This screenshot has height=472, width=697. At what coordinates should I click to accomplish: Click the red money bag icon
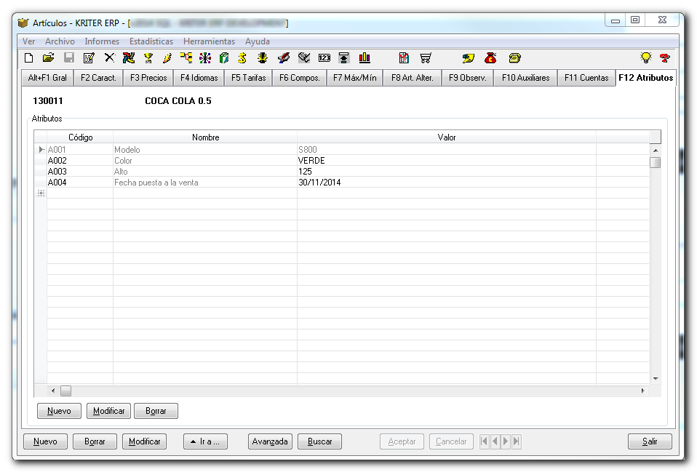[x=491, y=57]
